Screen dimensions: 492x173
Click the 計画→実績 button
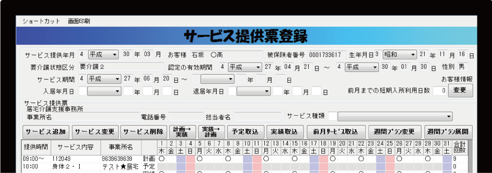coord(182,132)
